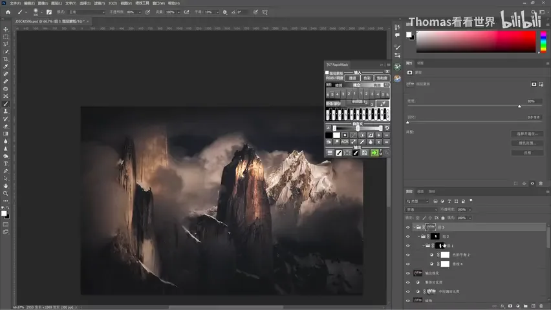Hide the Color Balance 2 layer
Viewport: 551px width, 310px height.
pyautogui.click(x=408, y=255)
